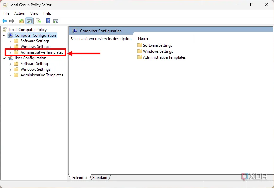This screenshot has width=274, height=188.
Task: Minimize the Local Group Policy Editor window
Action: [x=238, y=5]
